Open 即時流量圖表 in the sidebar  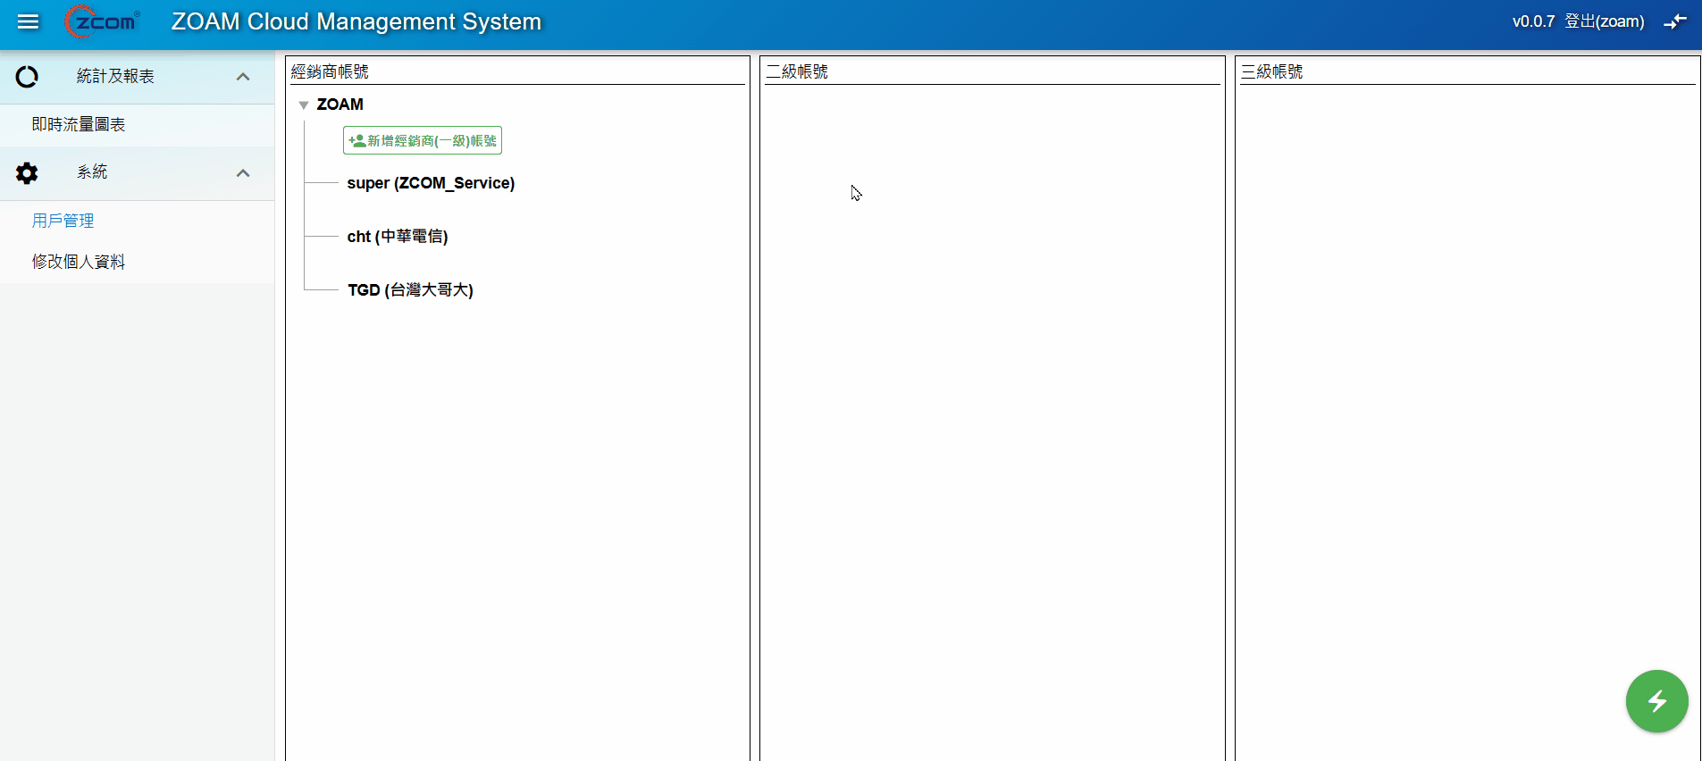(79, 125)
